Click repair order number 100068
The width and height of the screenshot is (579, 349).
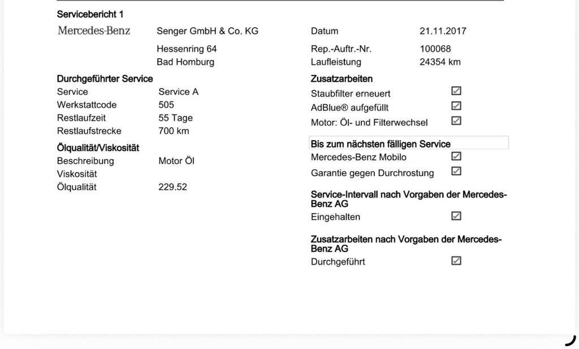click(435, 49)
